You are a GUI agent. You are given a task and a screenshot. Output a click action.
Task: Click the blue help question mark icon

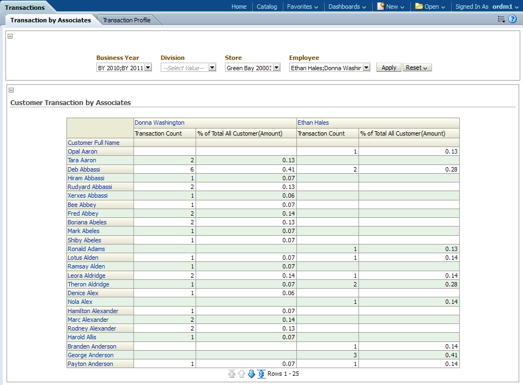[513, 19]
